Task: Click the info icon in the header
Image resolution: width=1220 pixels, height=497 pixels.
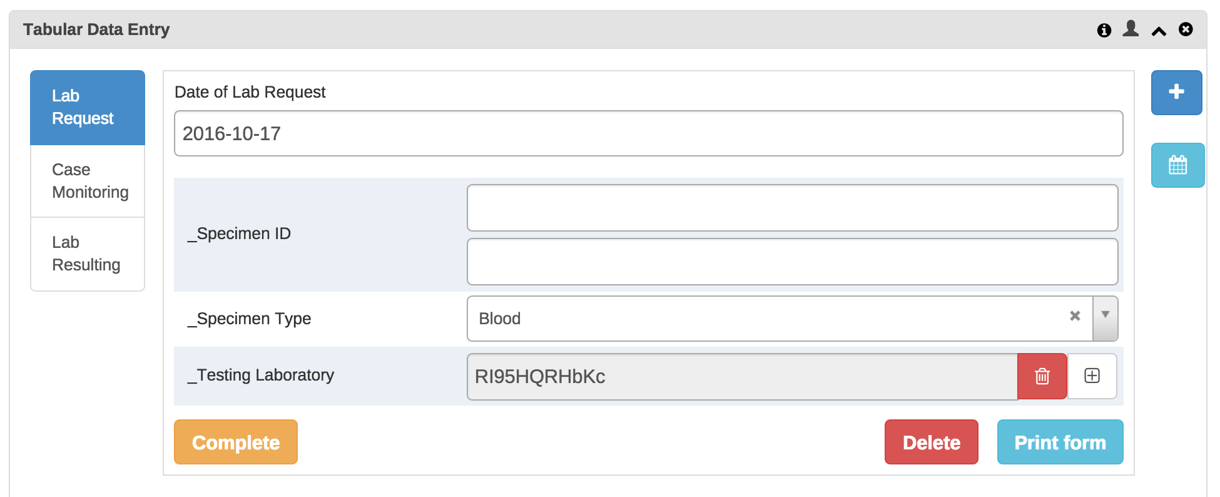Action: point(1104,30)
